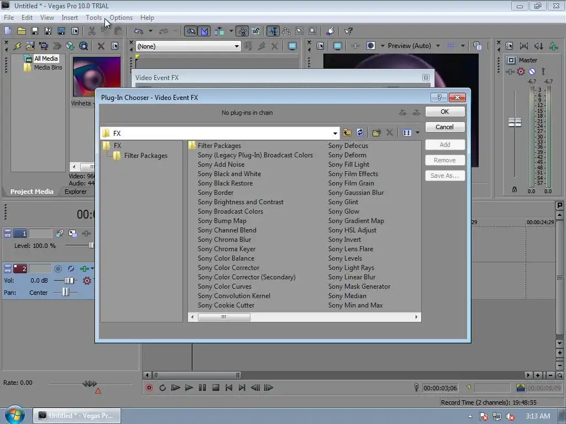Select the Normal Edit tool

click(273, 31)
